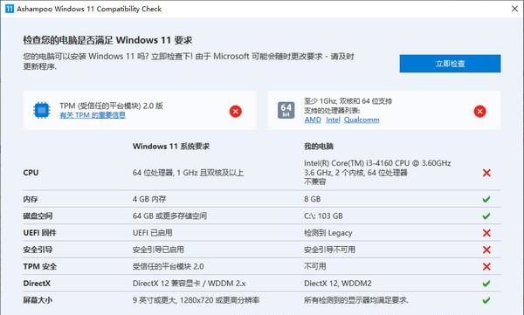Select the CPU row label
The height and width of the screenshot is (315, 524).
(31, 173)
